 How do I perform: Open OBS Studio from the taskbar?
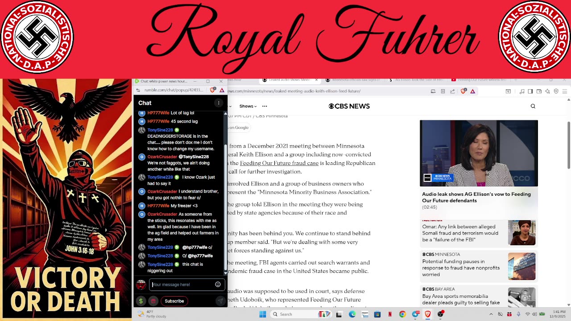[x=441, y=314]
